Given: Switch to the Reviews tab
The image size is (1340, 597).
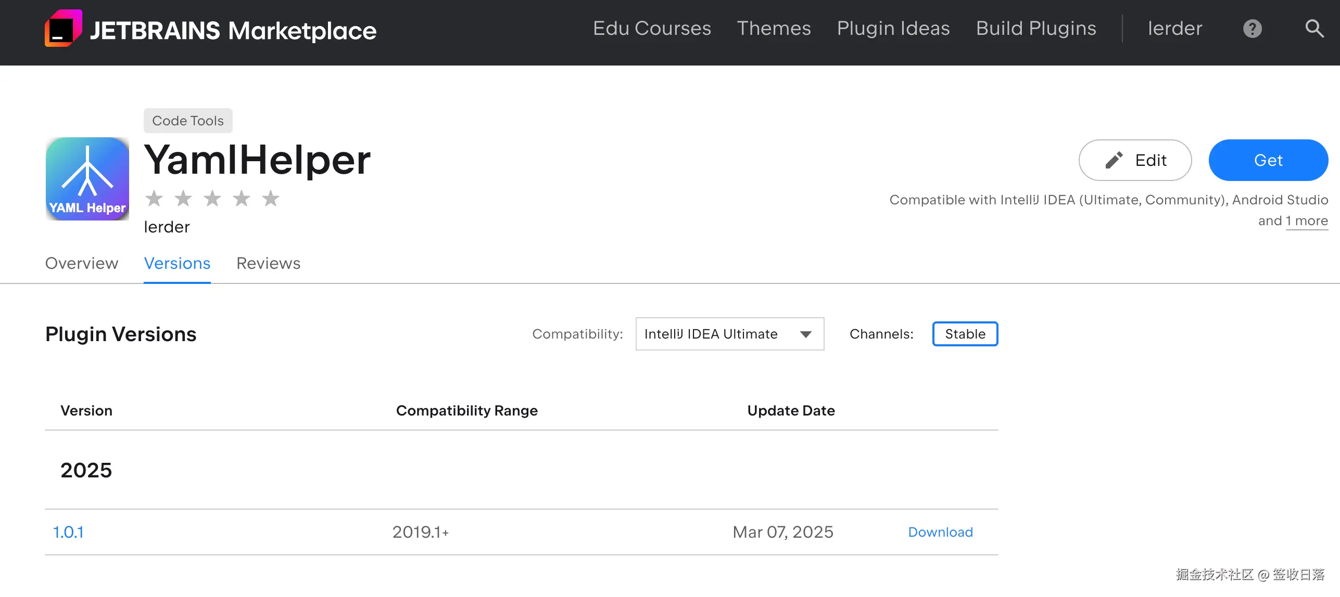Looking at the screenshot, I should point(268,263).
